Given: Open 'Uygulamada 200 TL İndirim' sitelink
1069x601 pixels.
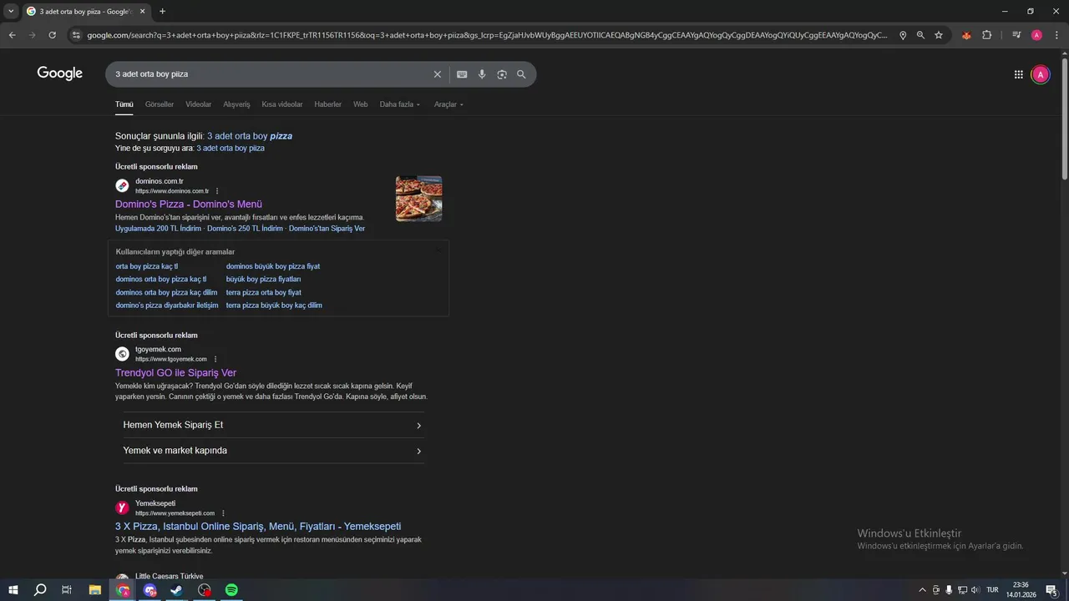Looking at the screenshot, I should [x=158, y=228].
